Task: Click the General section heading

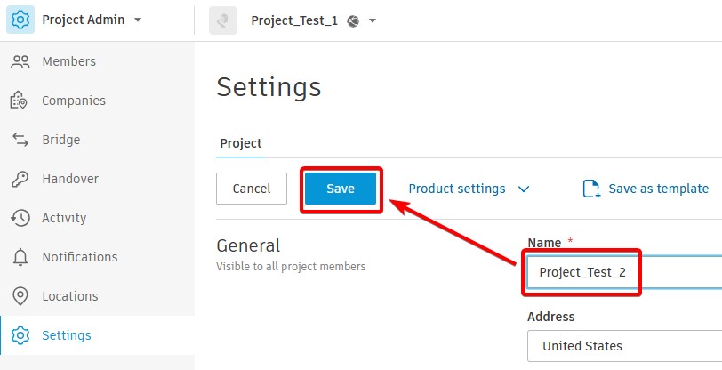Action: point(248,245)
